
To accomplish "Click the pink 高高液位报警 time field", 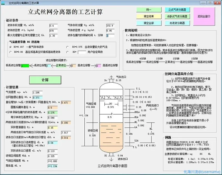I will coord(99,66).
